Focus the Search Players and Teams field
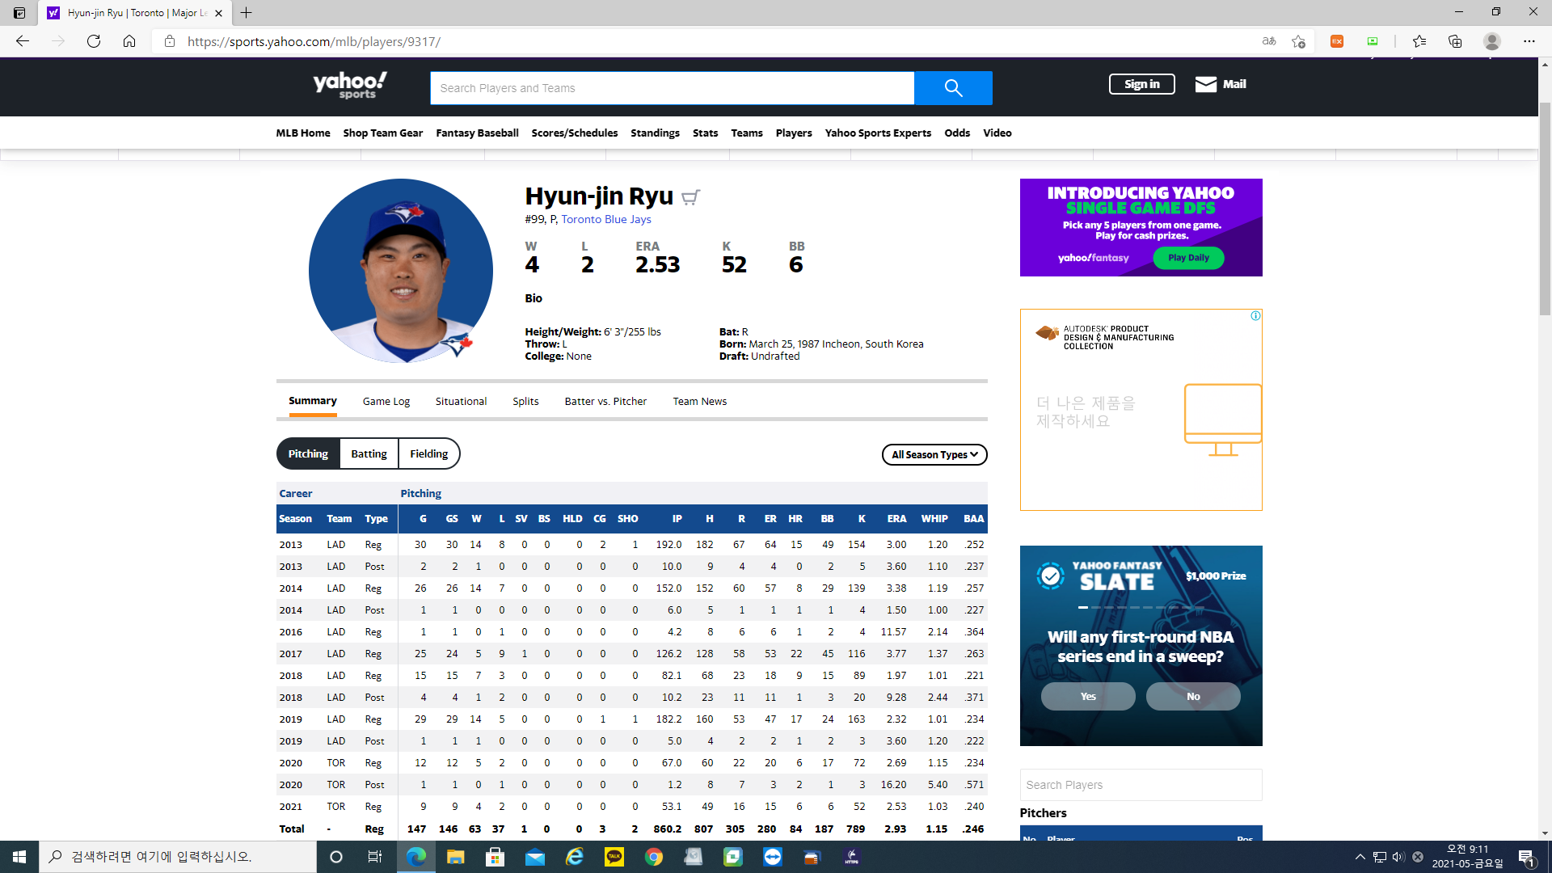 click(672, 88)
